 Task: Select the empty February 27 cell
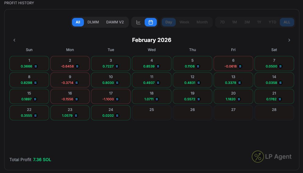click(x=233, y=113)
